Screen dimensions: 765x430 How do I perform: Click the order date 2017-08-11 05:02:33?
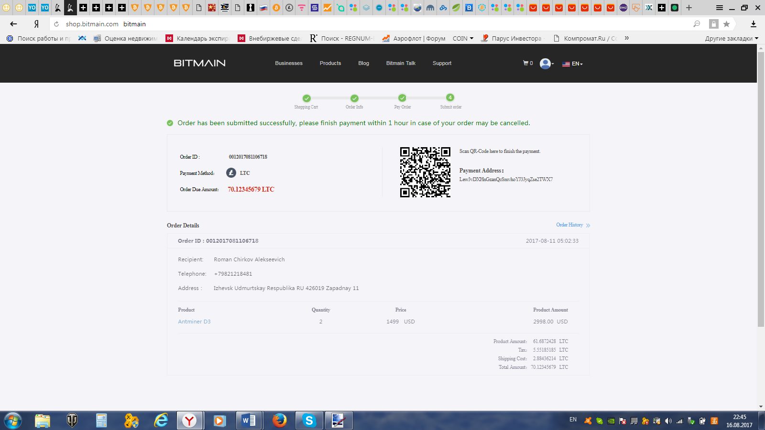coord(552,241)
